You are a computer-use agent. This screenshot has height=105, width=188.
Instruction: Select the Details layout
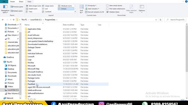(x=66, y=9)
